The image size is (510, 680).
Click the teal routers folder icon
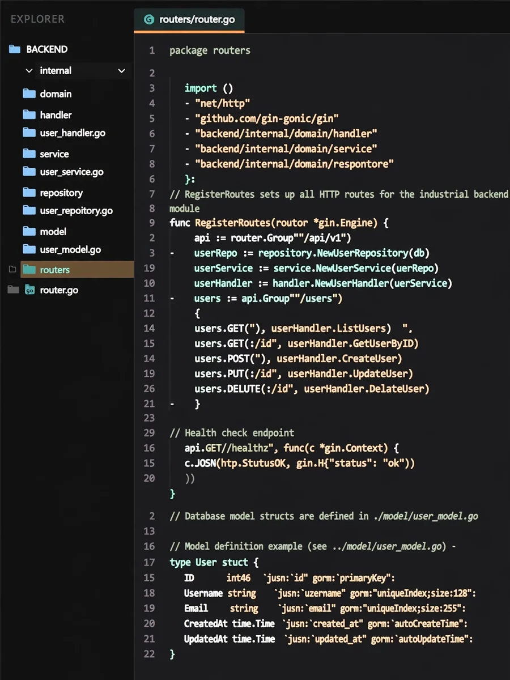coord(29,270)
